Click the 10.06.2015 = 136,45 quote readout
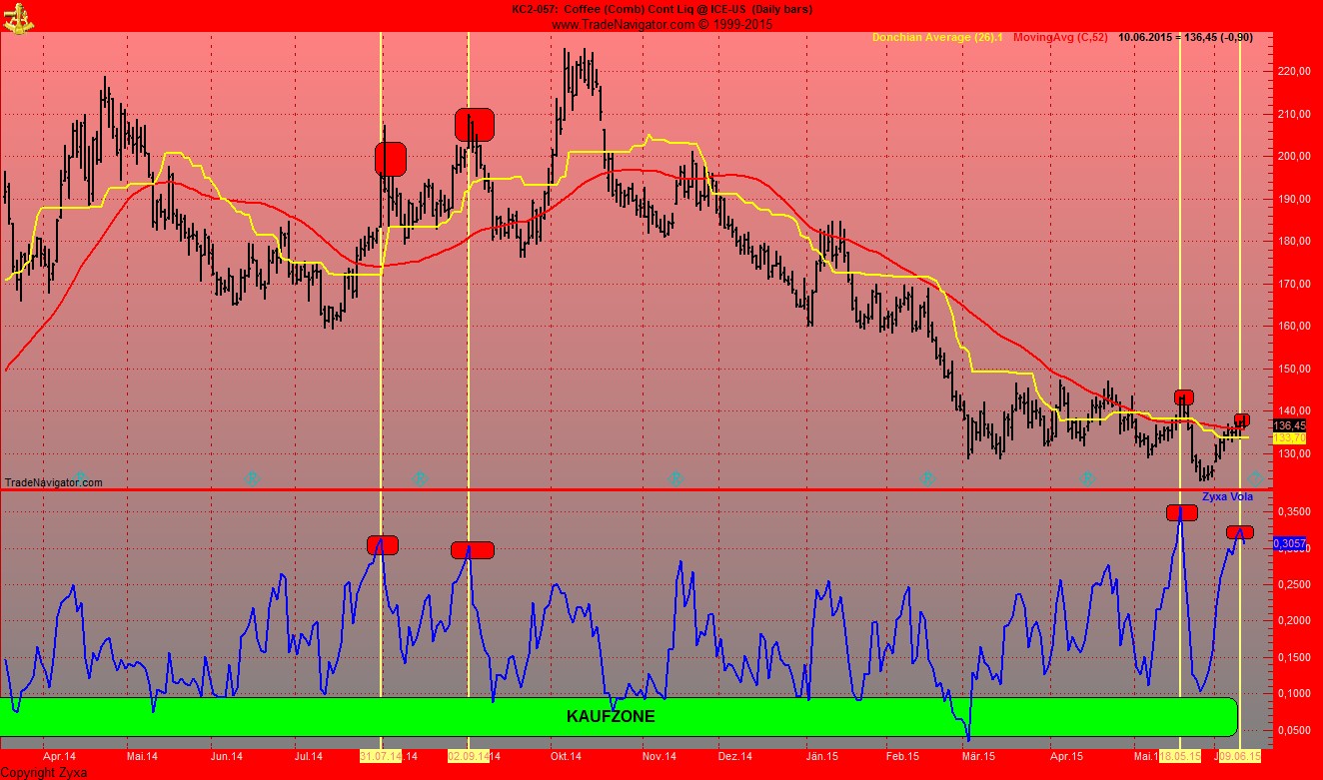 (x=1185, y=38)
